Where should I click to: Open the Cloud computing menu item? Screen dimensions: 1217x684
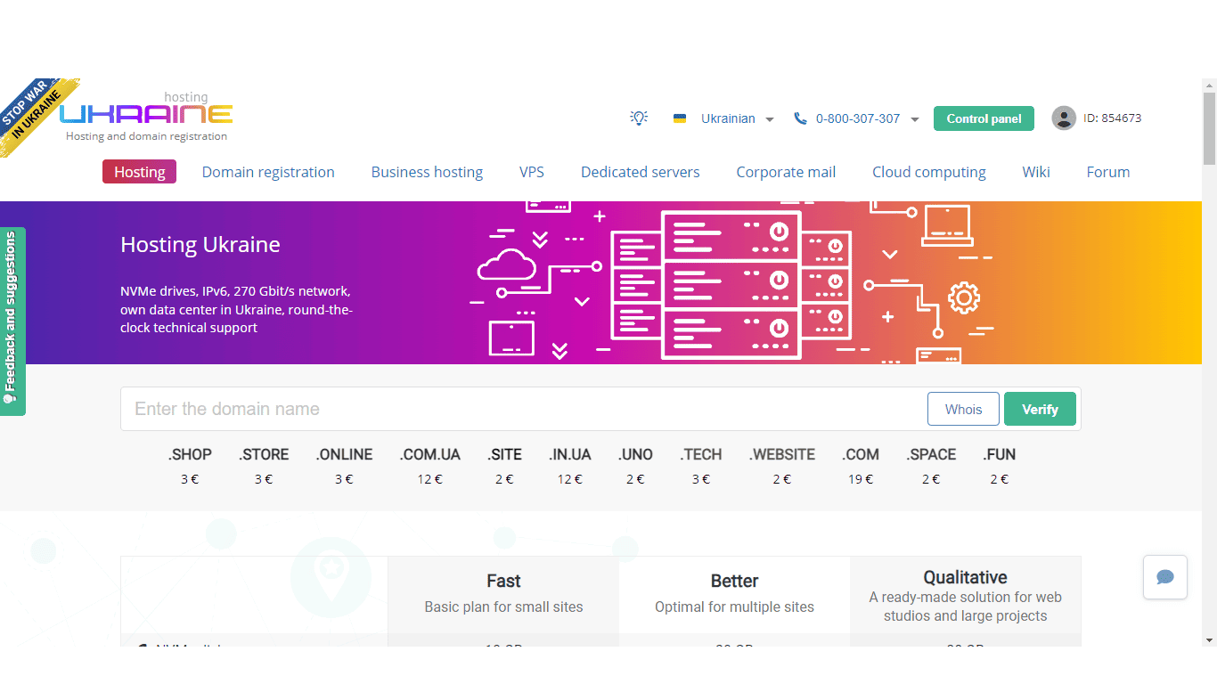[929, 172]
